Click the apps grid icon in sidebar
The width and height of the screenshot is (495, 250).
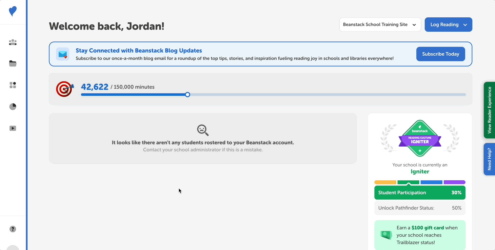[x=12, y=85]
